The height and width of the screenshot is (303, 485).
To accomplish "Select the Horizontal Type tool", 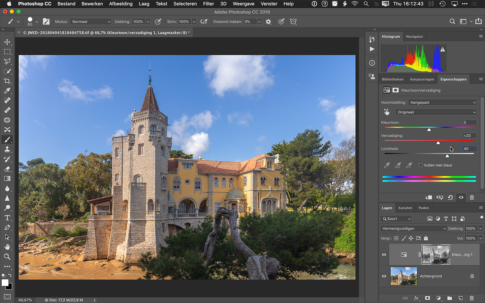I will [x=7, y=218].
